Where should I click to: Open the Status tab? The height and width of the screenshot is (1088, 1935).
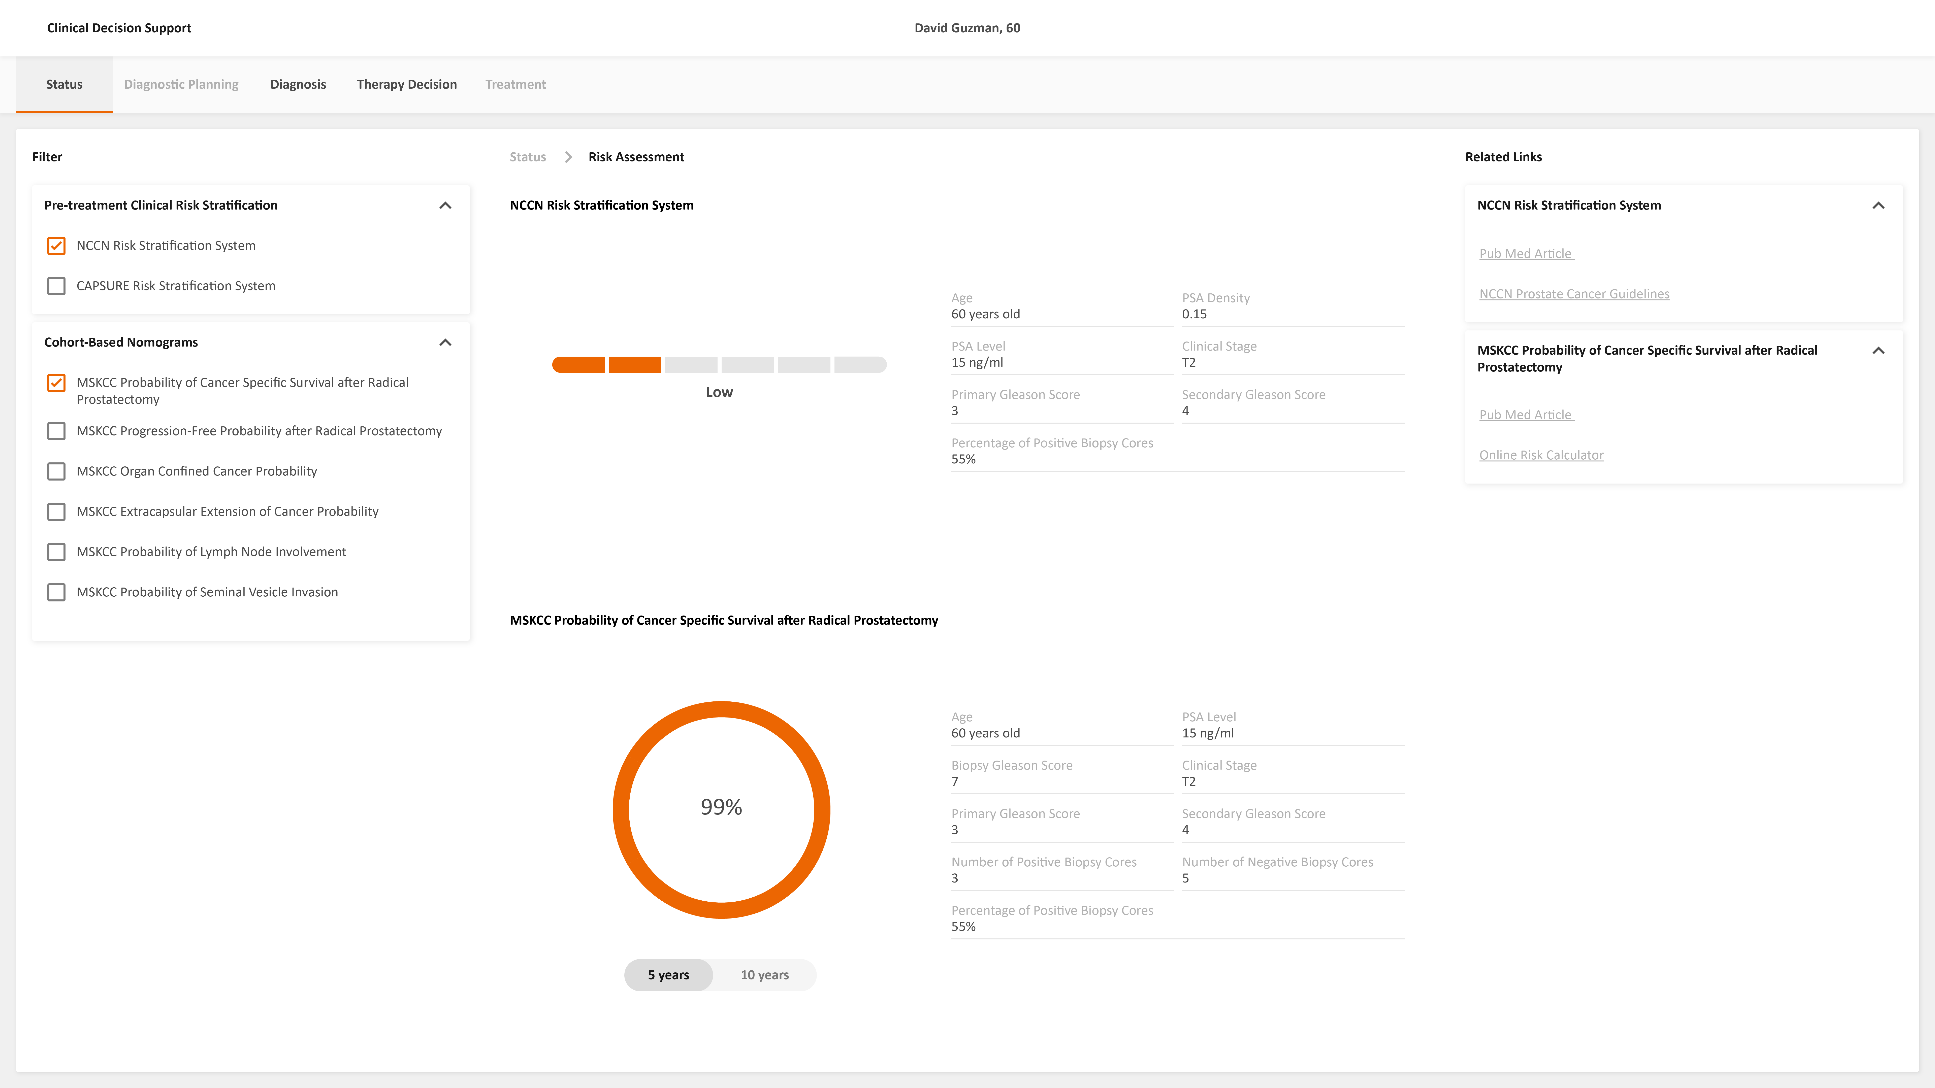pyautogui.click(x=64, y=85)
